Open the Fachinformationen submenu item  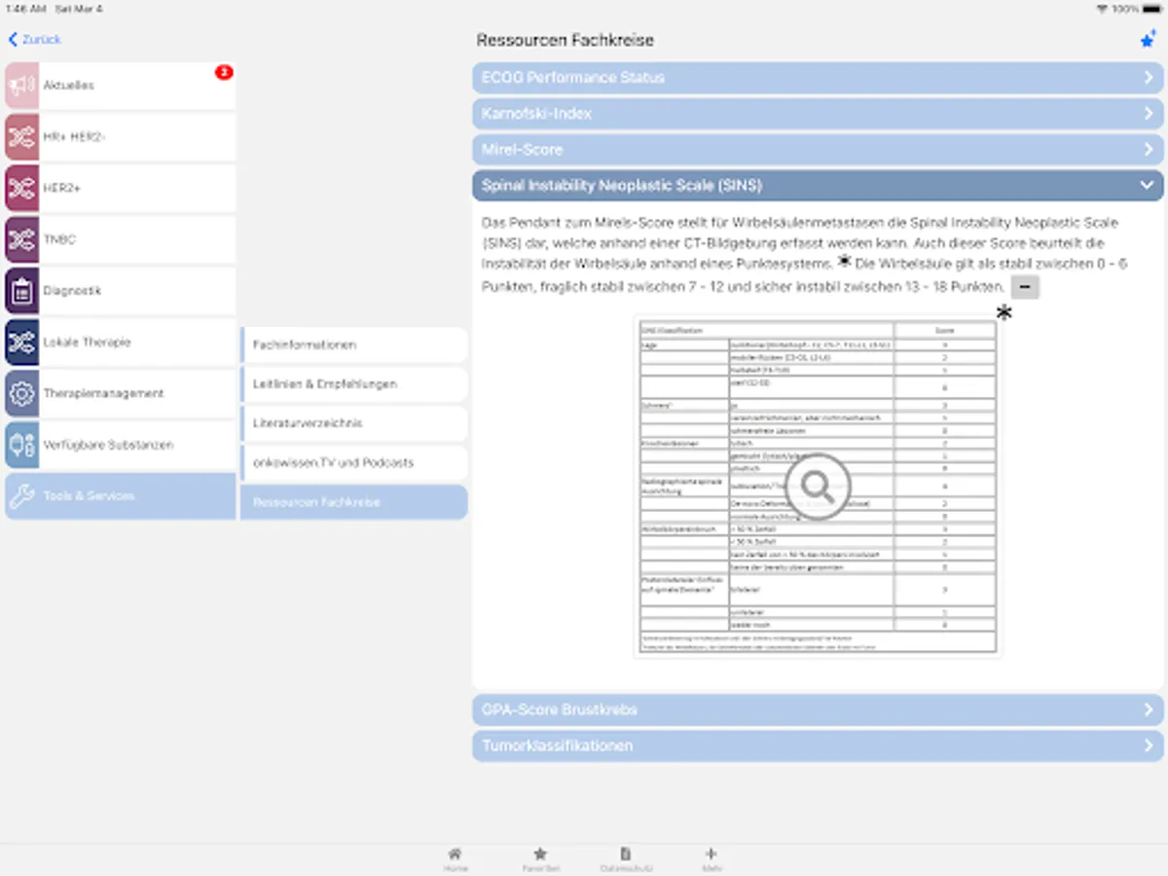(x=353, y=345)
